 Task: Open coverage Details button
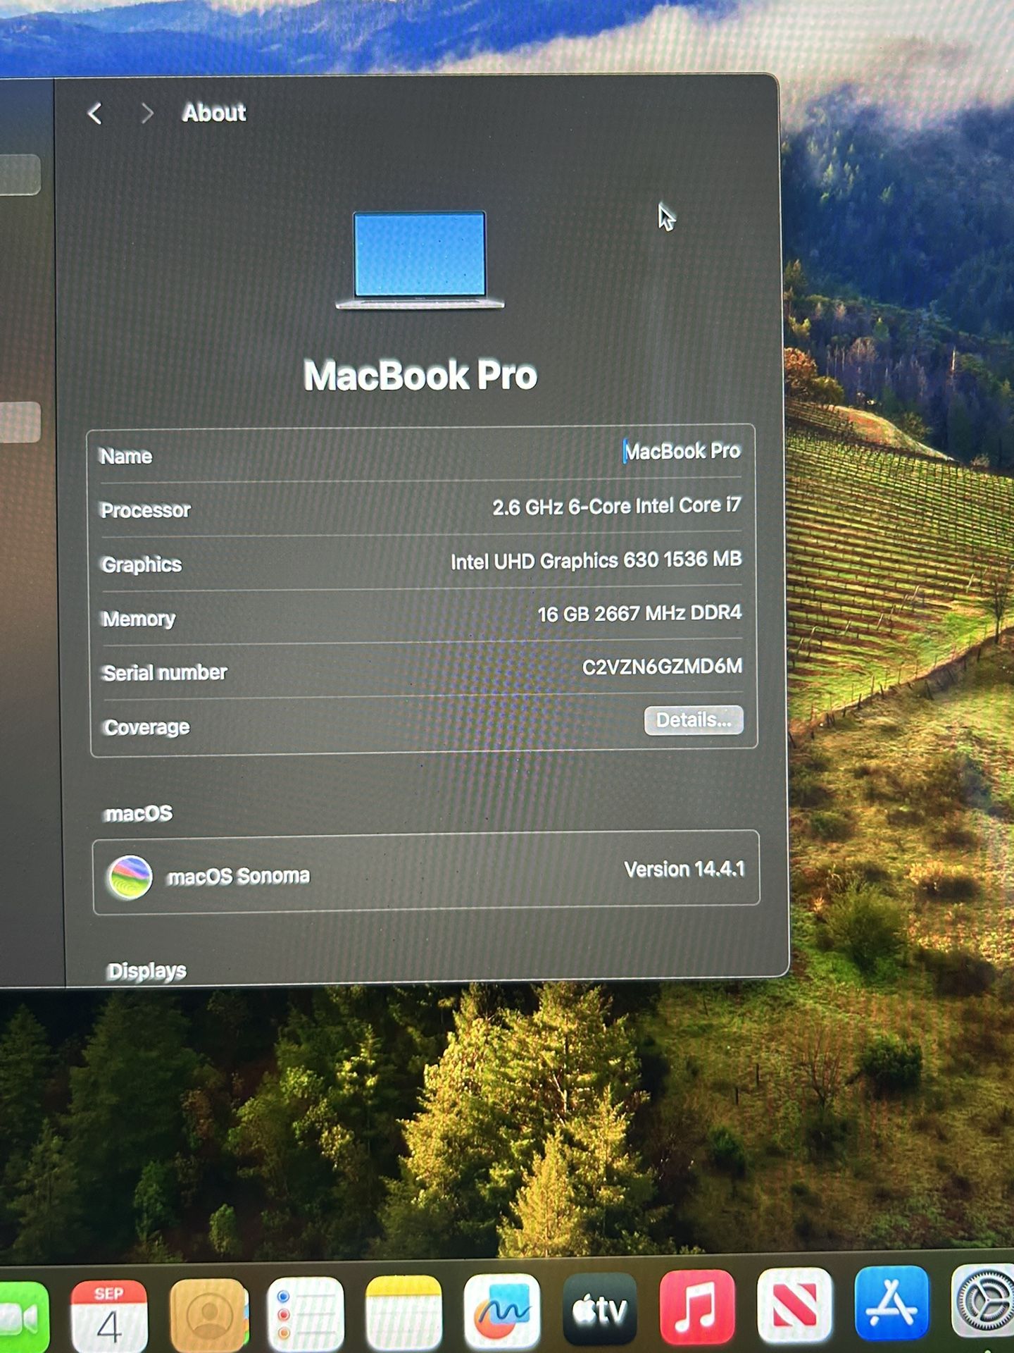[694, 720]
